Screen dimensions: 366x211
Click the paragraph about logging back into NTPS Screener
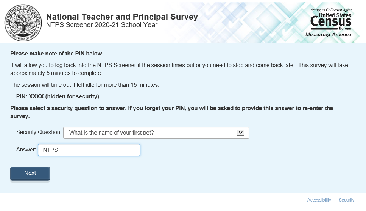[x=179, y=69]
